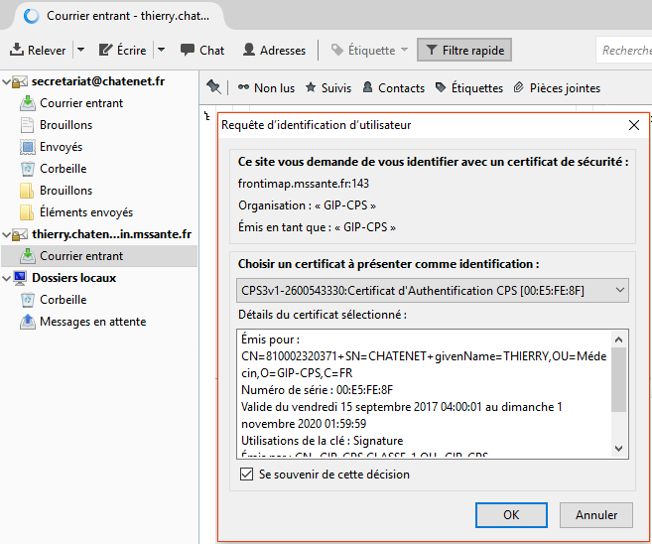Click the thread column icon in message list

click(206, 116)
